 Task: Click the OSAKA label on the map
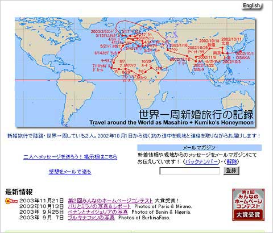pyautogui.click(x=243, y=57)
